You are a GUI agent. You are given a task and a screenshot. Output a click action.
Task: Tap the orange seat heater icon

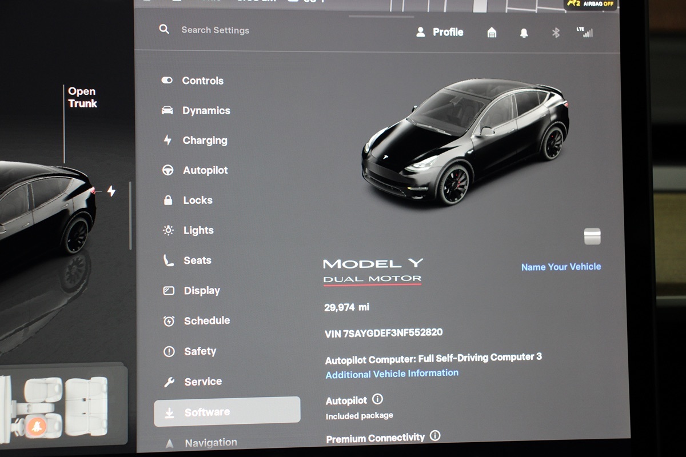[37, 426]
